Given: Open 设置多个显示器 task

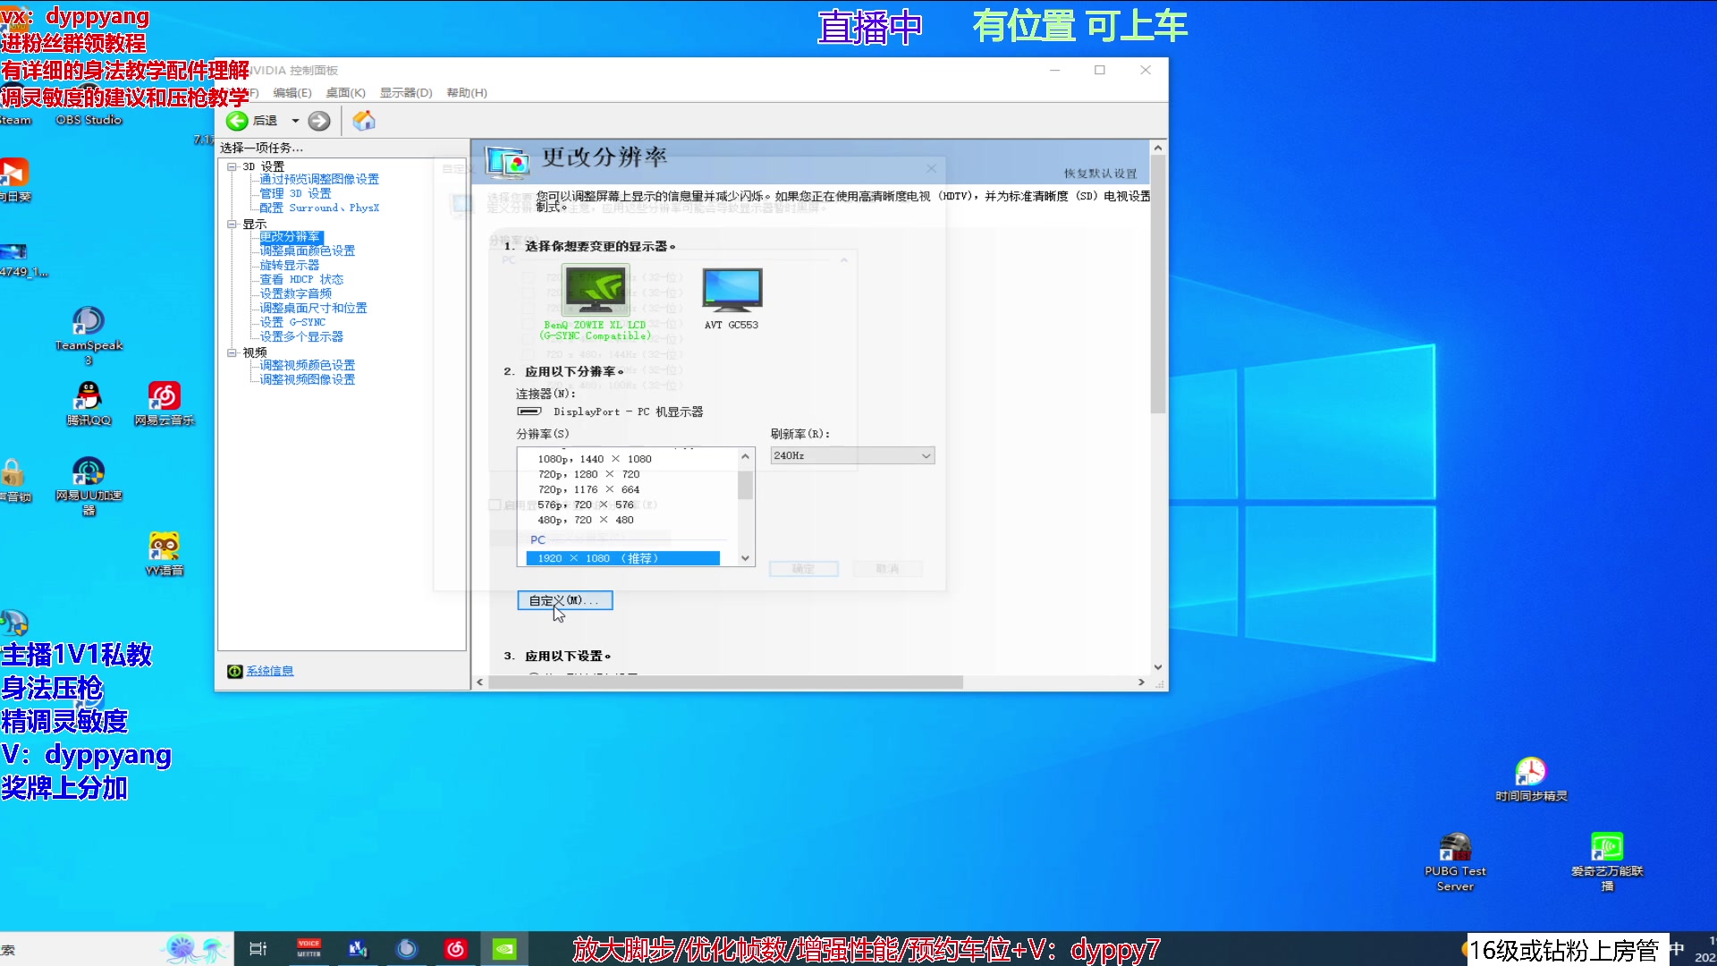Looking at the screenshot, I should 301,337.
